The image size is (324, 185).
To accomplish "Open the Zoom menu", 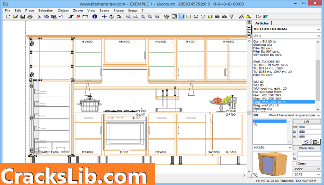I will (x=78, y=10).
